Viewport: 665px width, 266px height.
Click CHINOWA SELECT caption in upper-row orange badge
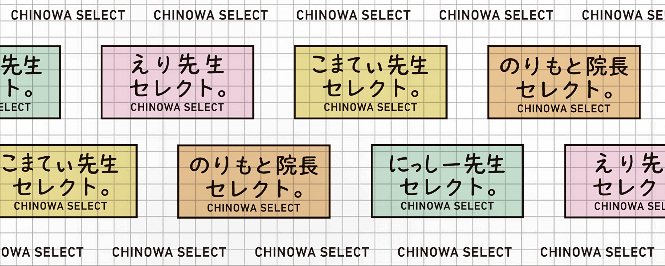[564, 109]
